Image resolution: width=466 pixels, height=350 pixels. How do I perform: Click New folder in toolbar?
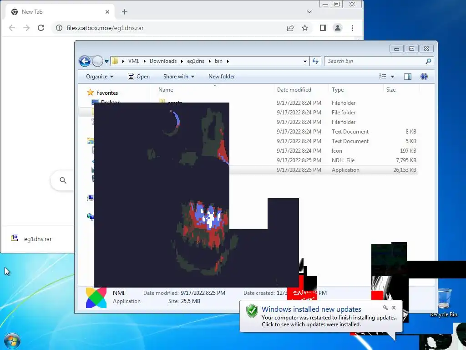222,77
